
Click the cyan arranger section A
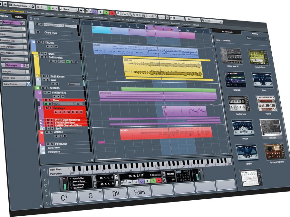[x=101, y=30]
